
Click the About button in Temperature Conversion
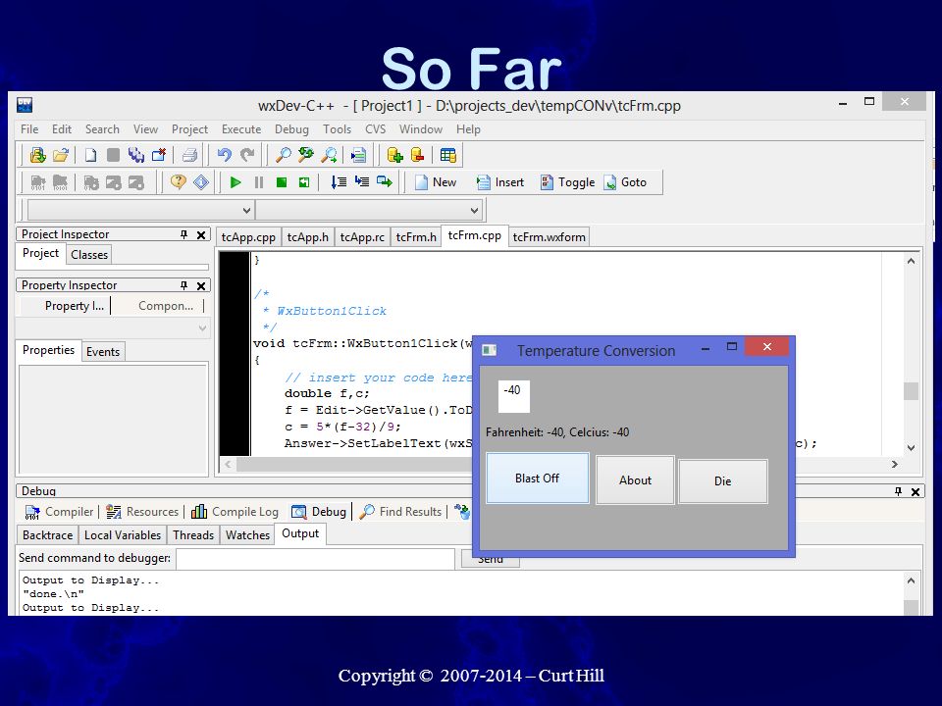click(x=635, y=480)
